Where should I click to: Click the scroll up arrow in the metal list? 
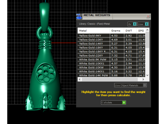147,30
